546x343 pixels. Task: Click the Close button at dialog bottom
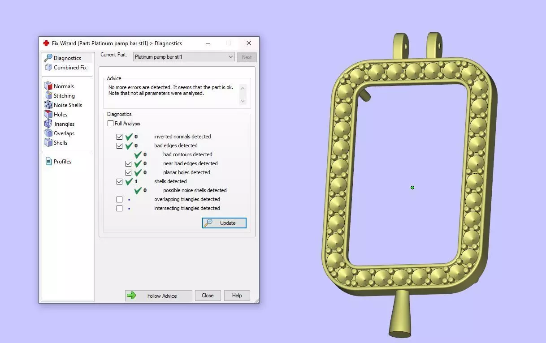[x=208, y=296]
